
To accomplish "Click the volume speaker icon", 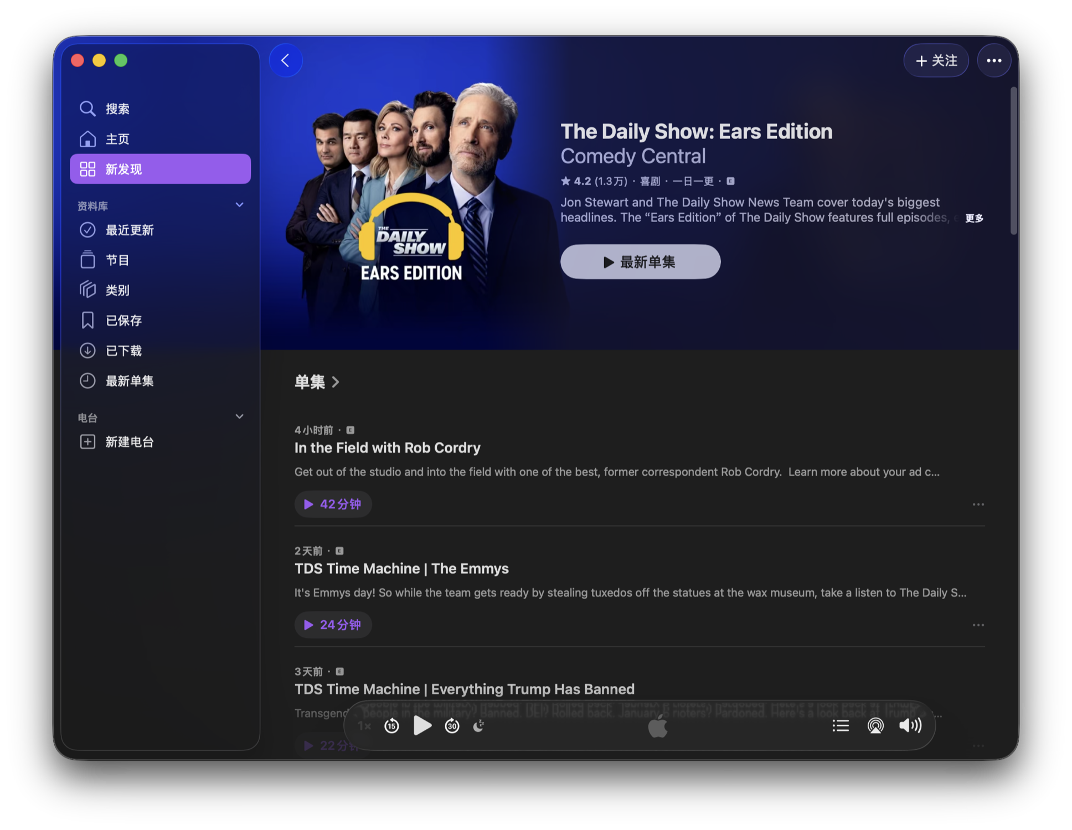I will (910, 725).
